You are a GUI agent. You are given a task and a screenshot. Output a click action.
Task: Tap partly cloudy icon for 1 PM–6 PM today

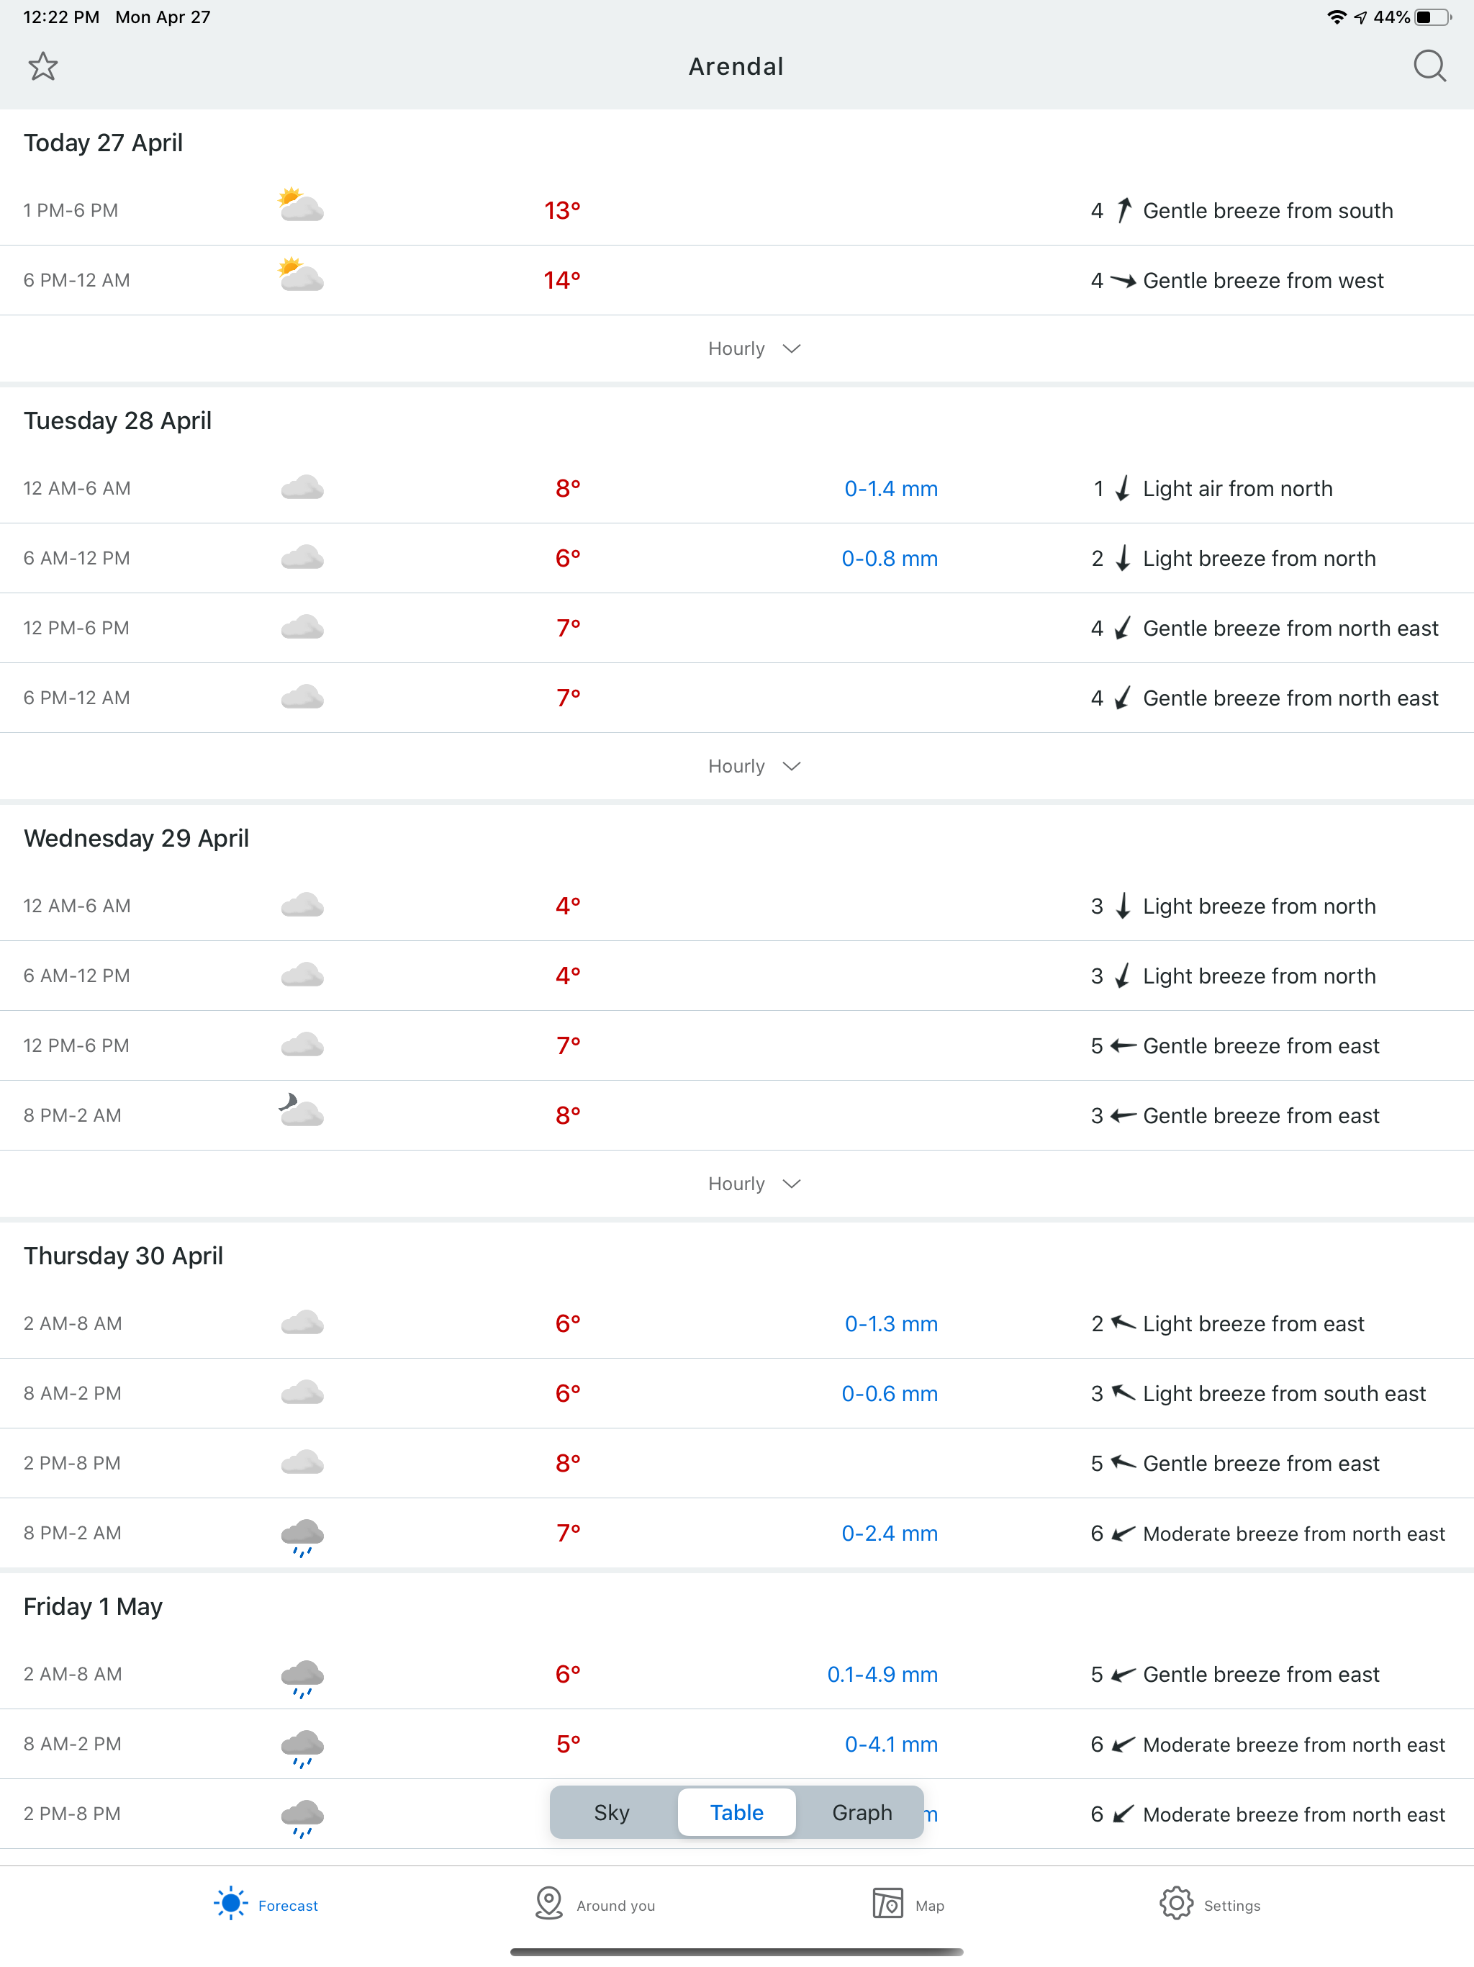(301, 205)
